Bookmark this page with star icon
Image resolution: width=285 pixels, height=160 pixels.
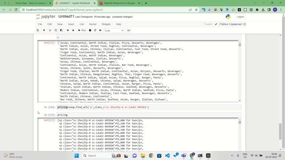pos(196,10)
